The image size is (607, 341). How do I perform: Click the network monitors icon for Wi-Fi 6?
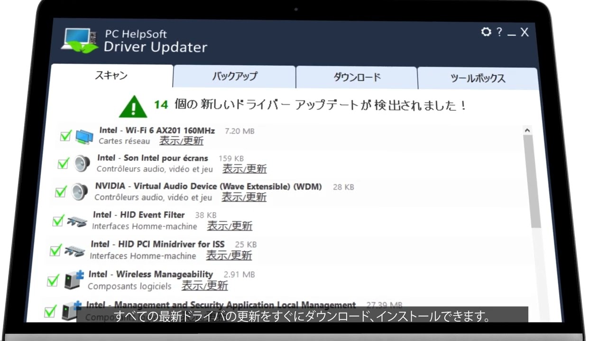click(84, 136)
